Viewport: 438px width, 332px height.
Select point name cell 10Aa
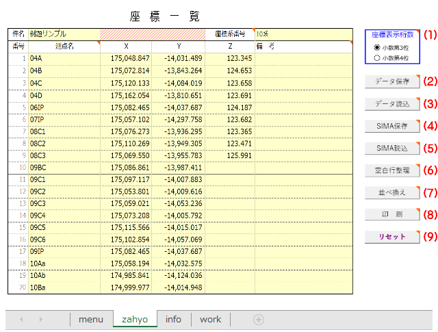[64, 264]
